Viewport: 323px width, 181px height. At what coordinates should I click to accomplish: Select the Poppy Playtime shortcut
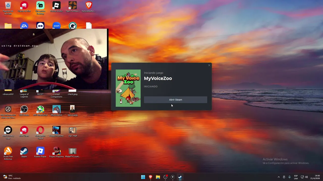coord(57,132)
